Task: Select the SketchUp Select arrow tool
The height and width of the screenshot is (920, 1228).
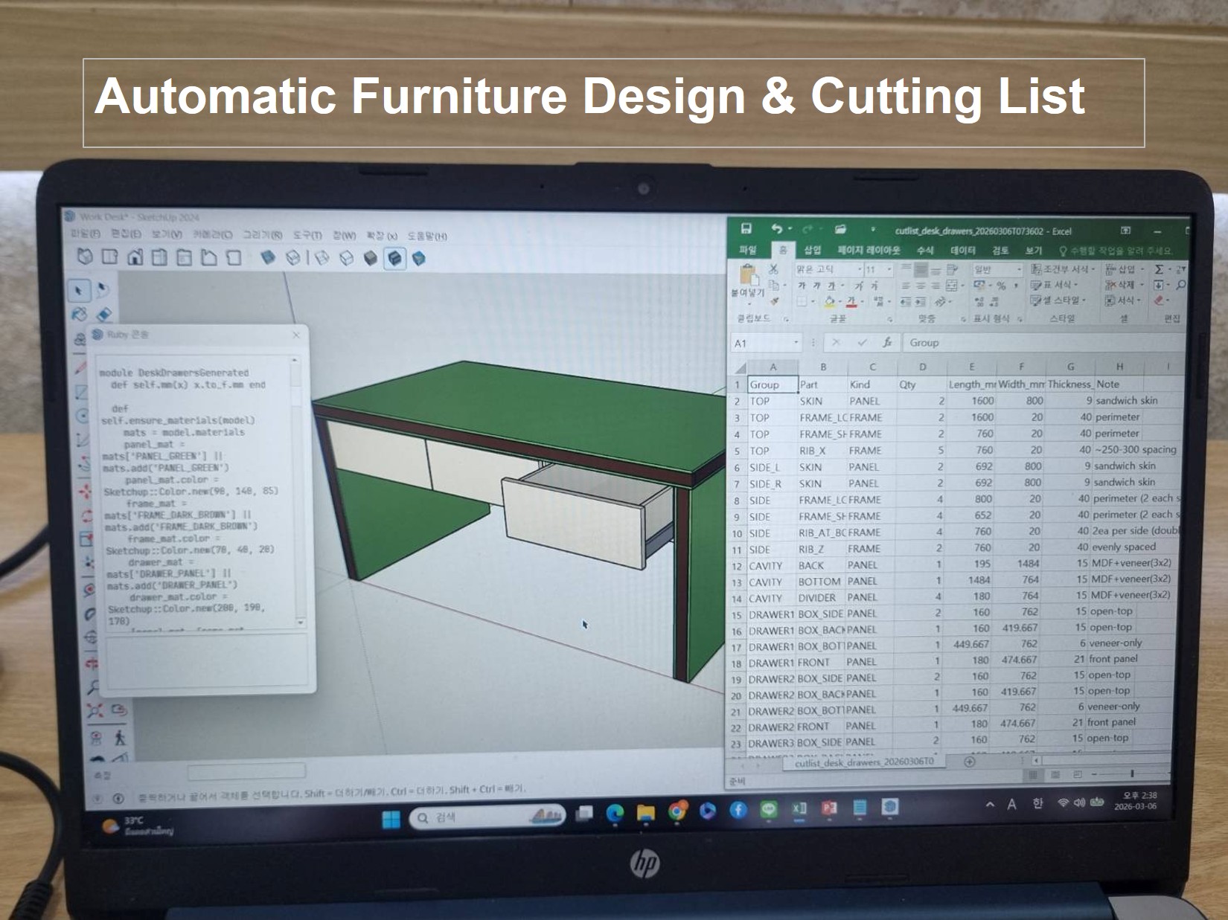Action: pyautogui.click(x=79, y=290)
